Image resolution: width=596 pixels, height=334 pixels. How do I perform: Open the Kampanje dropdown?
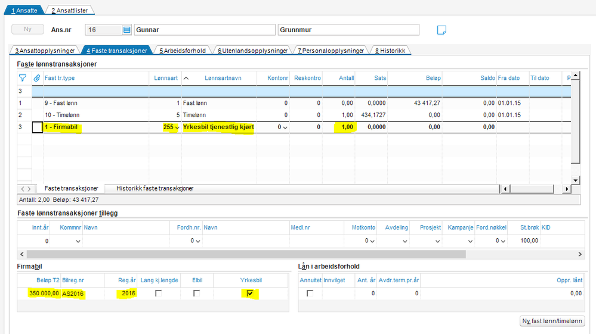[470, 241]
